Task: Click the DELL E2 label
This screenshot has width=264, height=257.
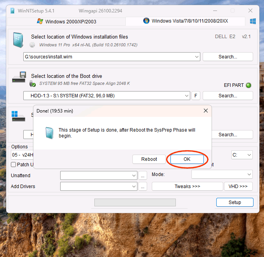Action: click(x=225, y=37)
